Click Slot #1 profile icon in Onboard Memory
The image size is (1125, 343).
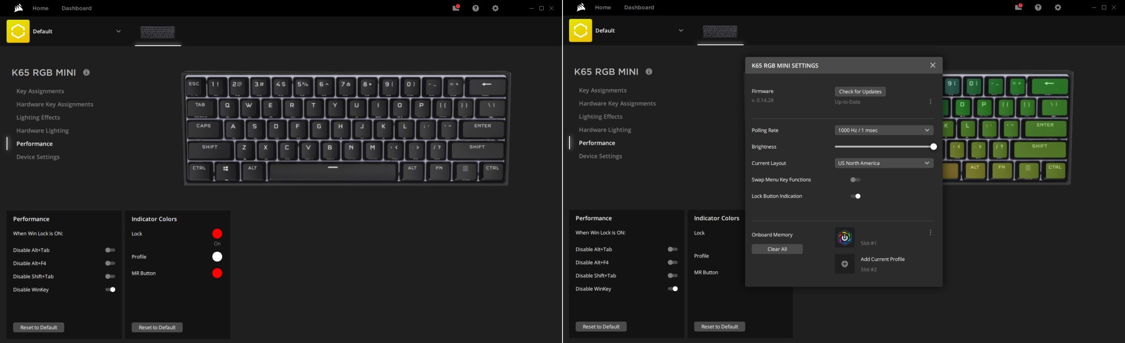tap(845, 238)
